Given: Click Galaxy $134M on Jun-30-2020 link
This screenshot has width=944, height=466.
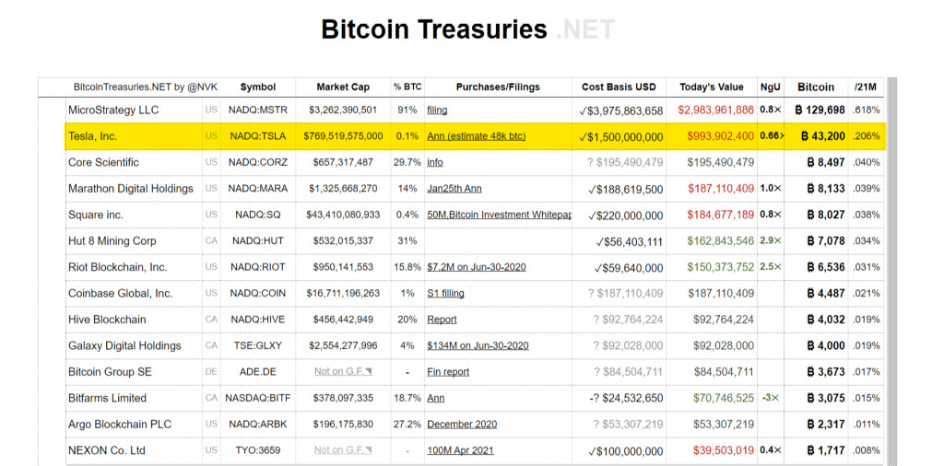Looking at the screenshot, I should [x=478, y=345].
